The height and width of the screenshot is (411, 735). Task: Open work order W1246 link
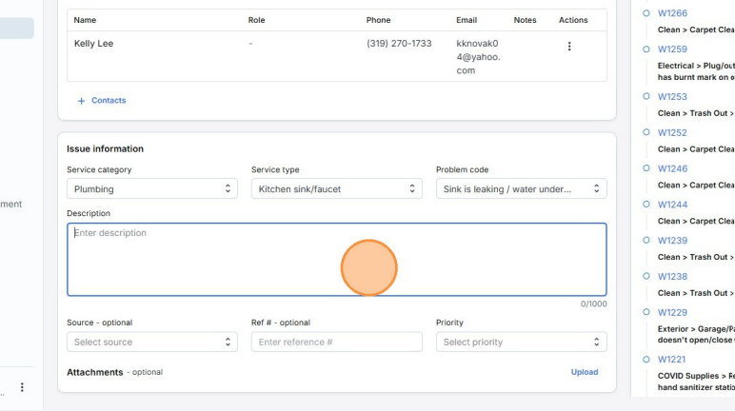672,168
